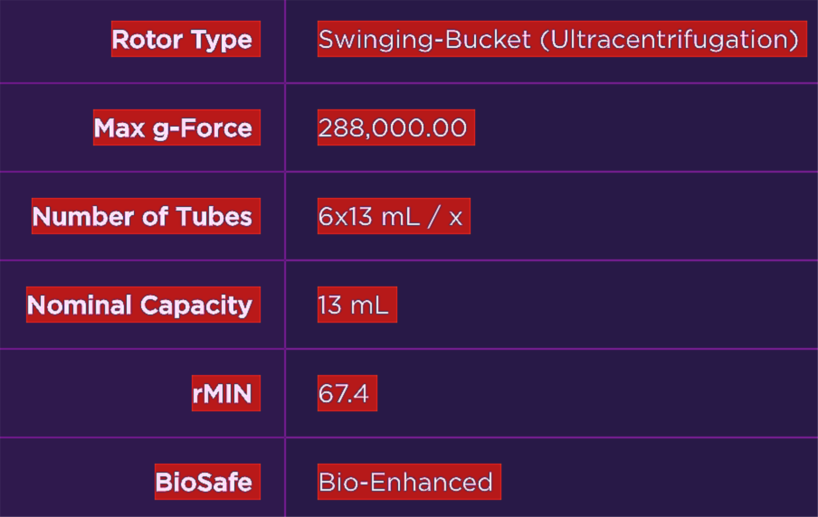Click the word Ultracentrifugation in parentheses
This screenshot has width=818, height=517.
click(x=669, y=39)
